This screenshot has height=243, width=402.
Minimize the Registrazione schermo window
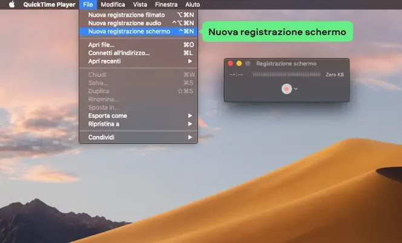pyautogui.click(x=239, y=63)
